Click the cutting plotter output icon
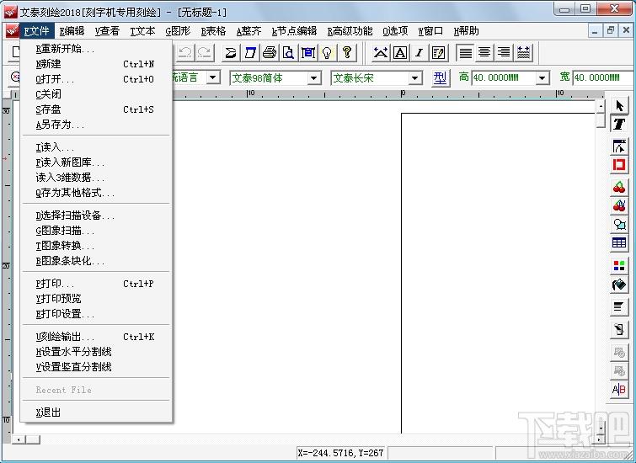636x463 pixels. coord(307,53)
